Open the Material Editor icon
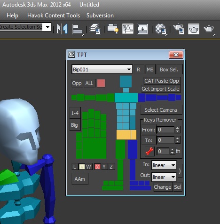The height and width of the screenshot is (224, 220). click(x=161, y=29)
